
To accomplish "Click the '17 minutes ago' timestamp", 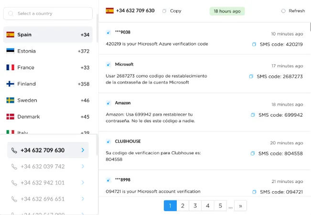I will pos(287,66).
